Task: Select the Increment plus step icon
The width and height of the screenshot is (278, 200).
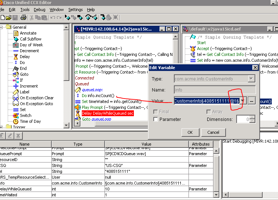Action: coord(16,86)
